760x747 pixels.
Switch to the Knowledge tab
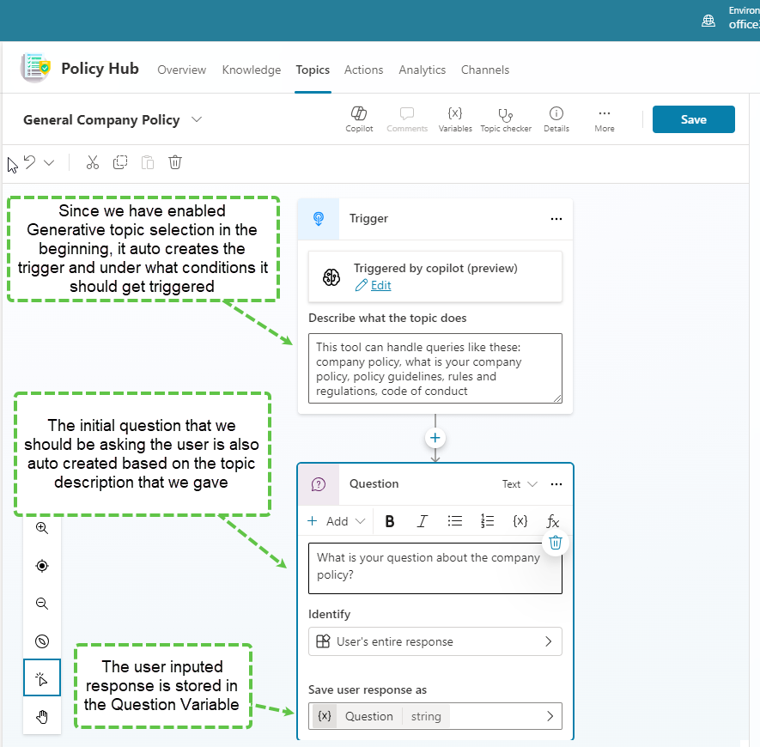point(251,70)
